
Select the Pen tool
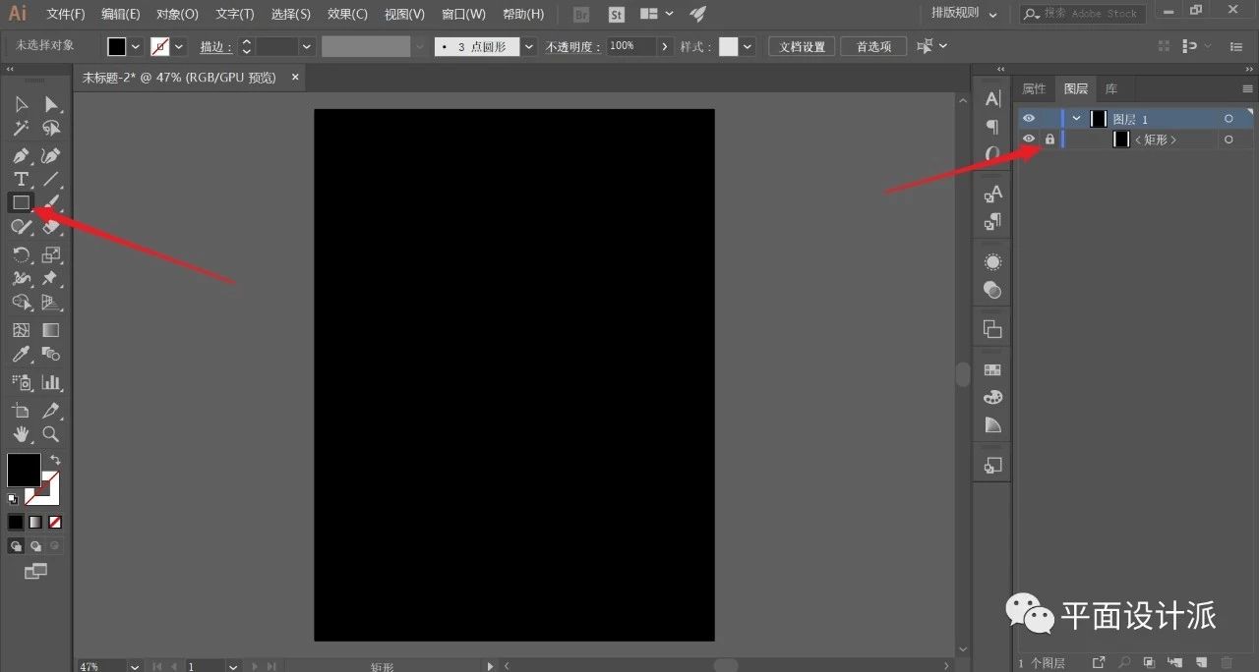[22, 155]
